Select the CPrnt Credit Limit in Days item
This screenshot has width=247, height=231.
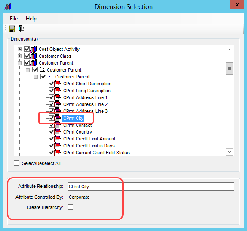(x=89, y=146)
